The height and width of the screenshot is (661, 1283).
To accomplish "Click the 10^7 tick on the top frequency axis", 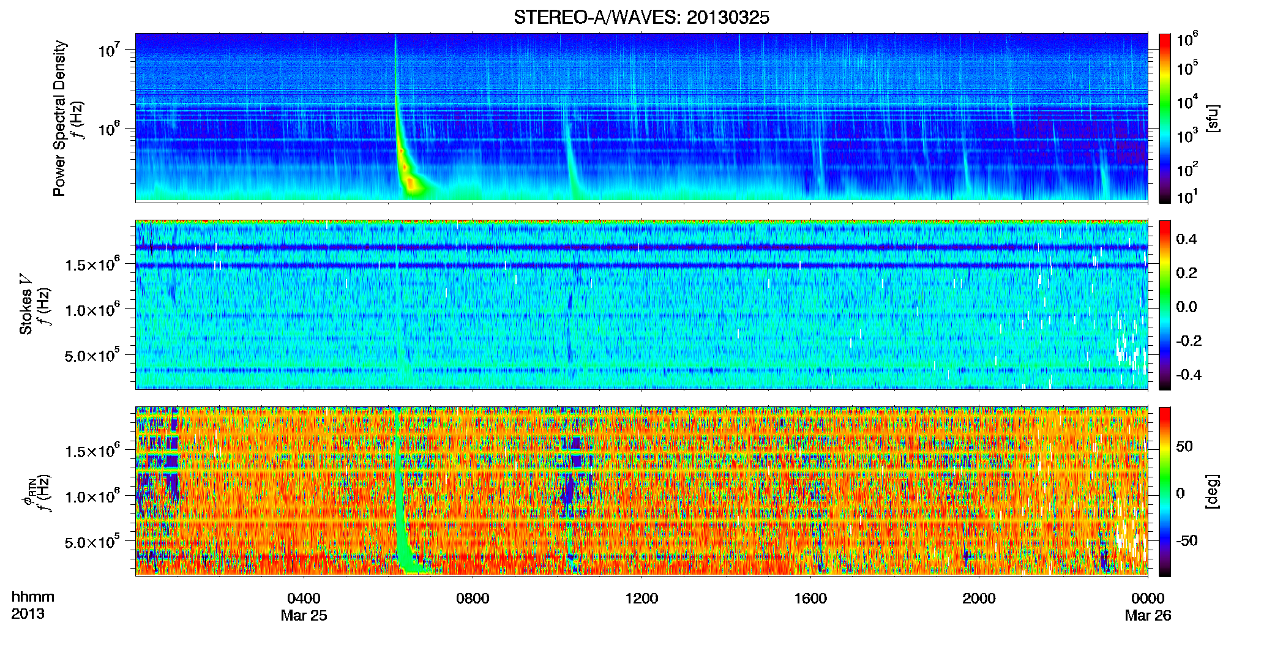I will 110,50.
